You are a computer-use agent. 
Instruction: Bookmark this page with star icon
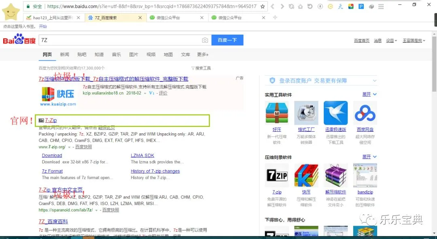tap(263, 6)
